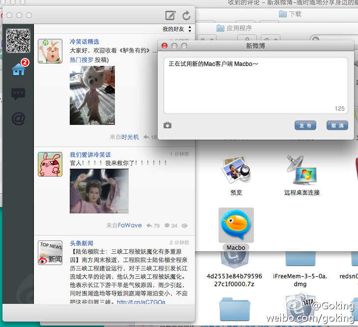Open the comments speech bubble sidebar icon
The width and height of the screenshot is (358, 327).
(18, 94)
